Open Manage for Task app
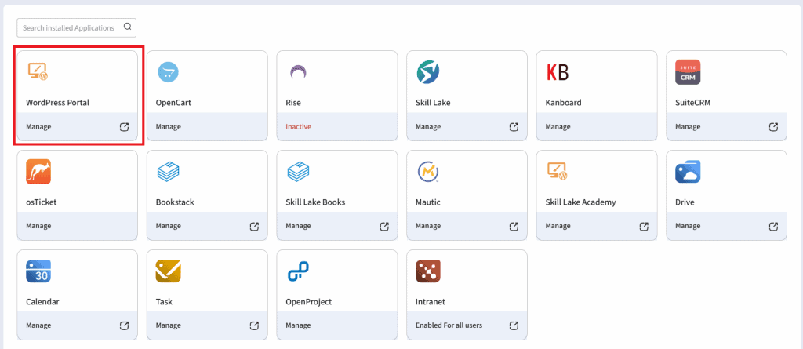The width and height of the screenshot is (803, 349). click(x=168, y=325)
